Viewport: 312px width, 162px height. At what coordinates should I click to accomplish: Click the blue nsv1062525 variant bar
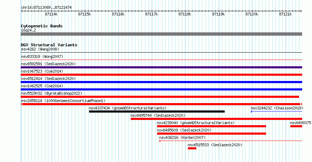pos(161,89)
